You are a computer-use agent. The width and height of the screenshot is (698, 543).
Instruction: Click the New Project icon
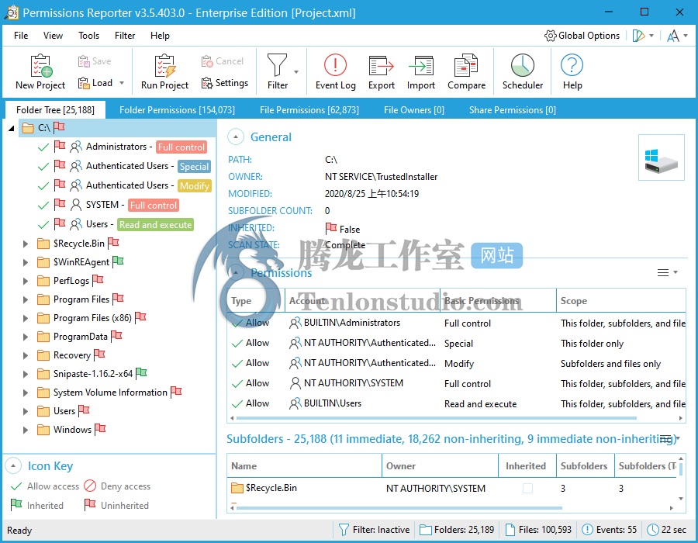[x=41, y=65]
